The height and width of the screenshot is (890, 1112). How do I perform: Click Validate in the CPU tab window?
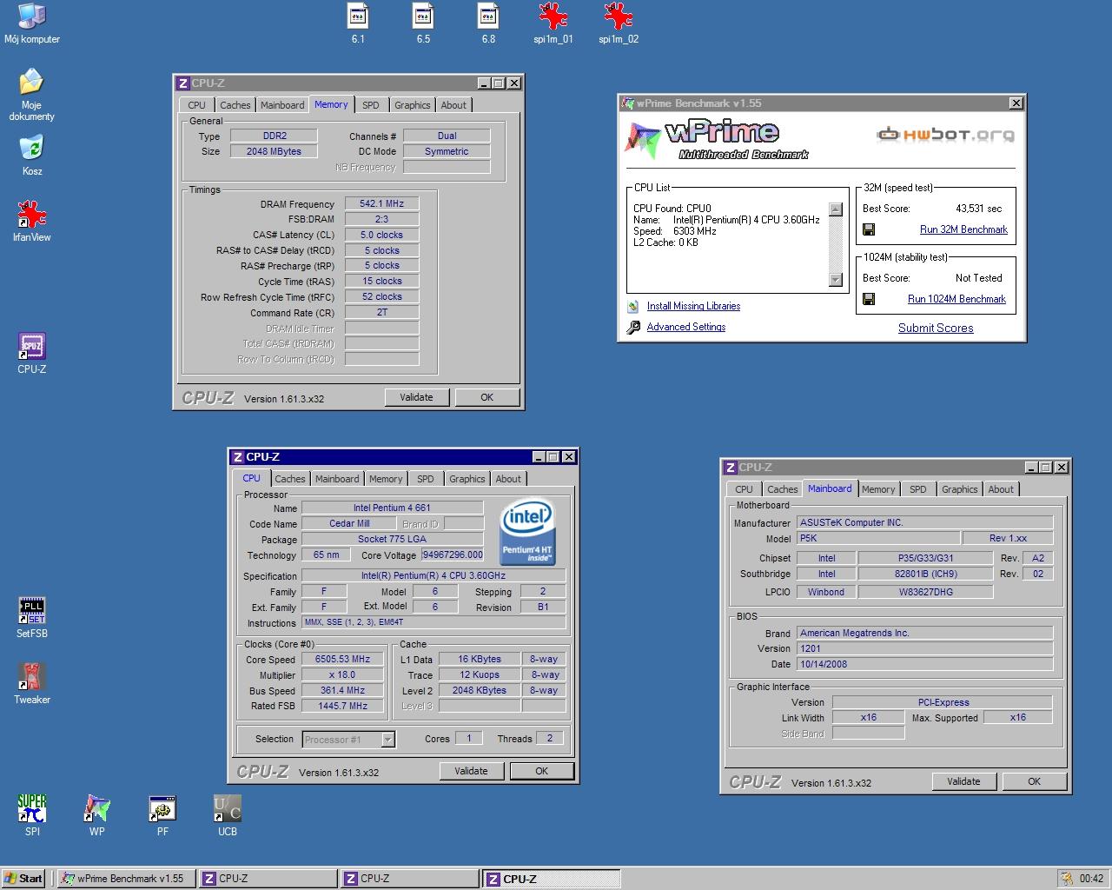point(471,771)
